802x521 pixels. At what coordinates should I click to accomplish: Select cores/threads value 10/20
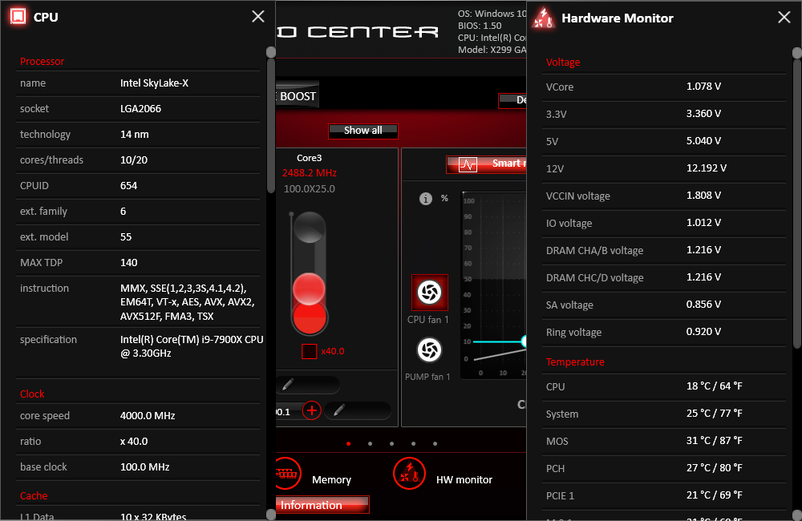pyautogui.click(x=134, y=160)
